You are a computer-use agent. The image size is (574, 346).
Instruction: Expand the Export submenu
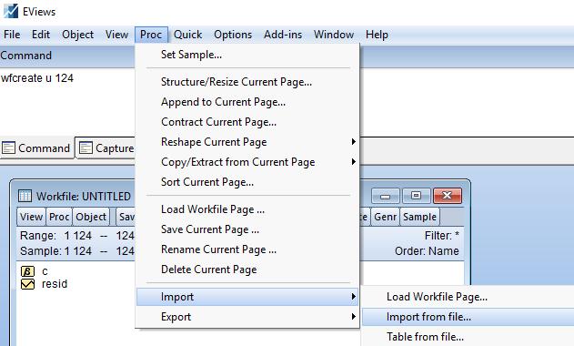pos(247,317)
